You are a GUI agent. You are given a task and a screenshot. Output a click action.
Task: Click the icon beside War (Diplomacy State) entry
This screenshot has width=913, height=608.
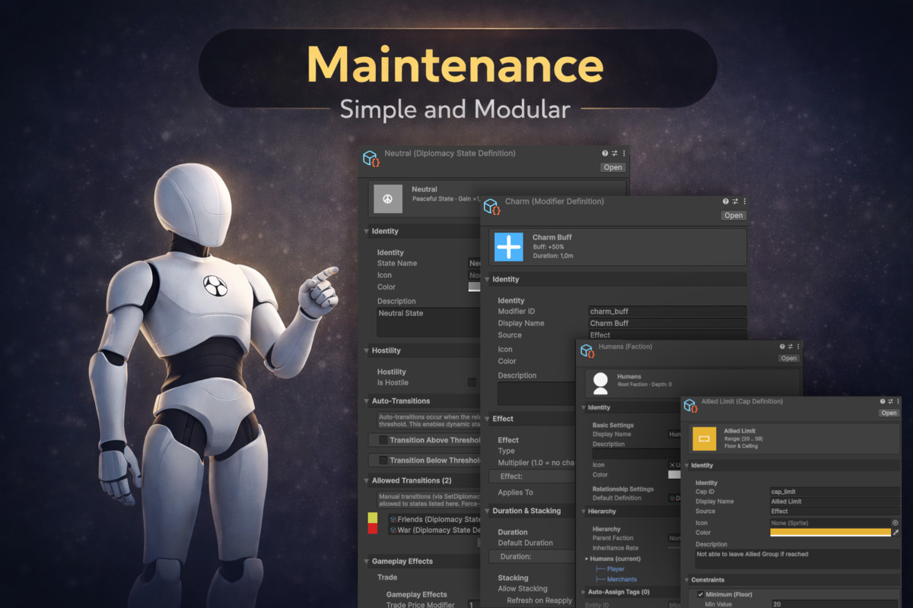(393, 530)
